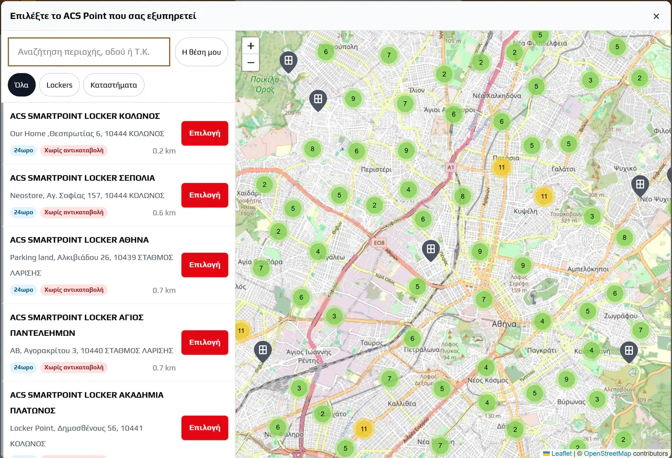Focus the area search input field
672x458 pixels.
(89, 52)
